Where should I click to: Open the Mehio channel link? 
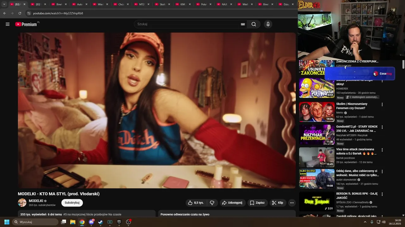click(340, 113)
